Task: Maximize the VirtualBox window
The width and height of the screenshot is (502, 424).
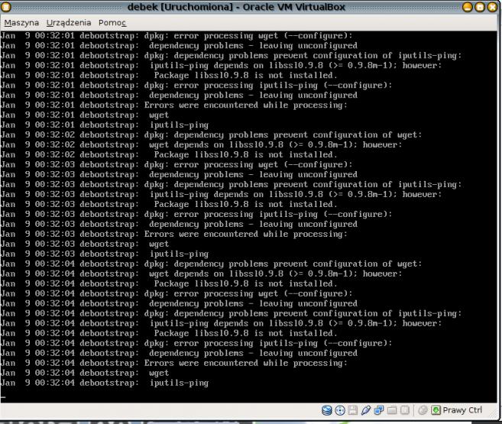Action: click(x=480, y=7)
